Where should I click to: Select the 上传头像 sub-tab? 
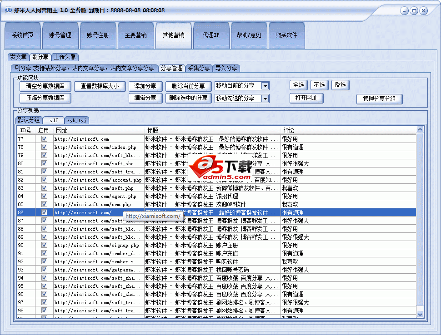pos(65,57)
